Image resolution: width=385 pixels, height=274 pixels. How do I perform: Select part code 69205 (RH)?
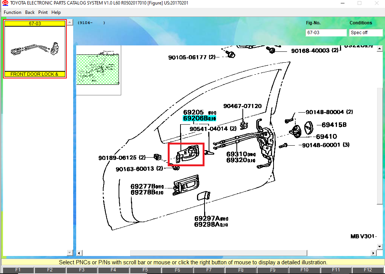click(199, 113)
